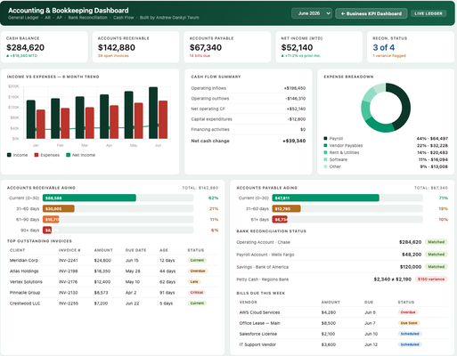
Task: Click the AR 90+ days aging bar
Action: [47, 231]
